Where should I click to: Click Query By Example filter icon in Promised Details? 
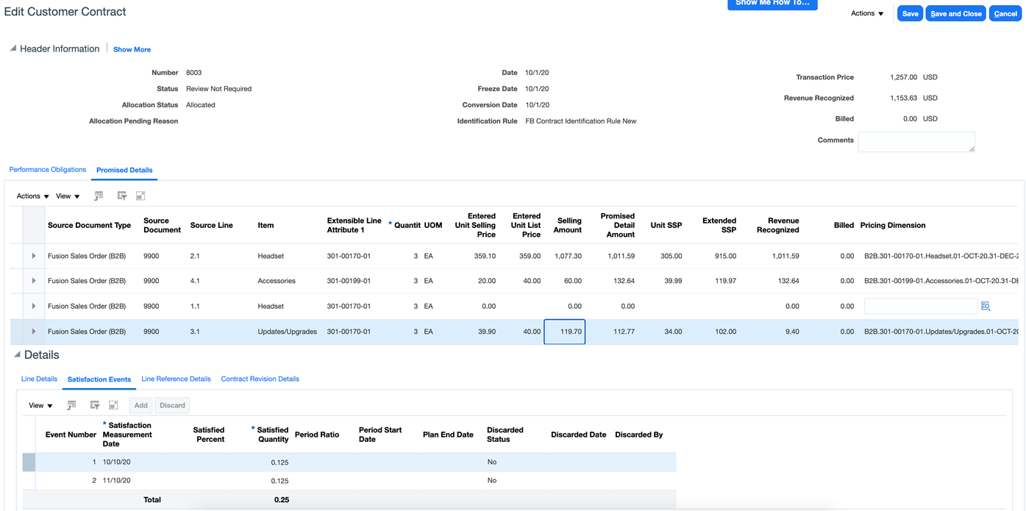[122, 196]
